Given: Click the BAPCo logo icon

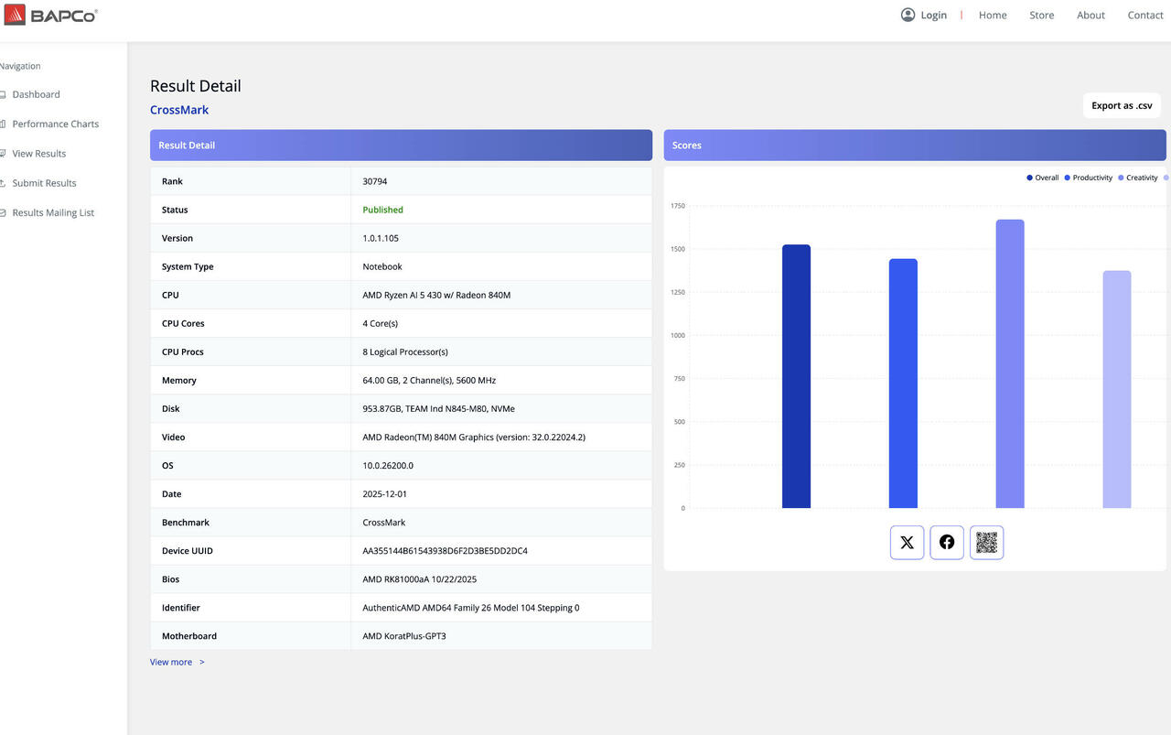Looking at the screenshot, I should pos(15,15).
